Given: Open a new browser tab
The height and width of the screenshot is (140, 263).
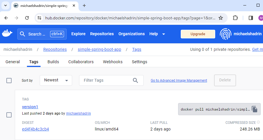Looking at the screenshot, I should (84, 6).
